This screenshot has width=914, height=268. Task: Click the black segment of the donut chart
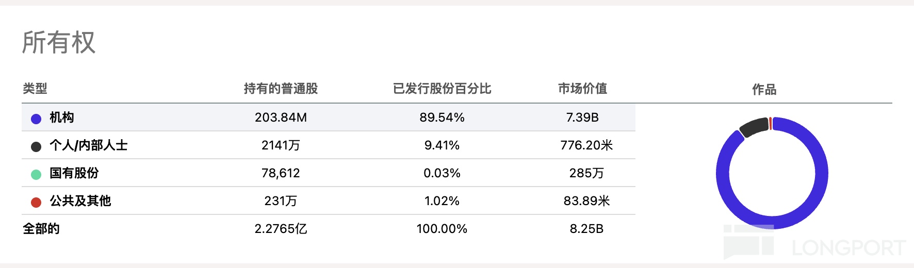754,127
